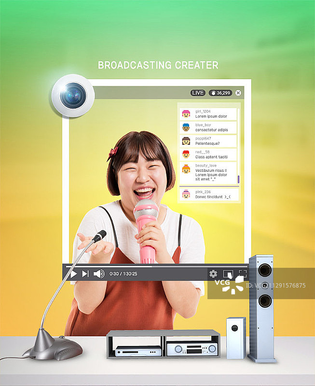Click the LIVE badge
The image size is (315, 386).
point(198,93)
